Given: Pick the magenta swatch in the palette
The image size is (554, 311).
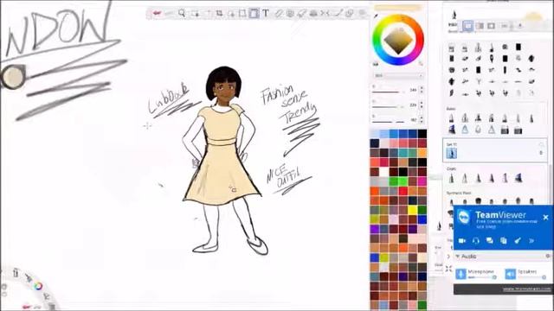Looking at the screenshot, I should pos(422,181).
